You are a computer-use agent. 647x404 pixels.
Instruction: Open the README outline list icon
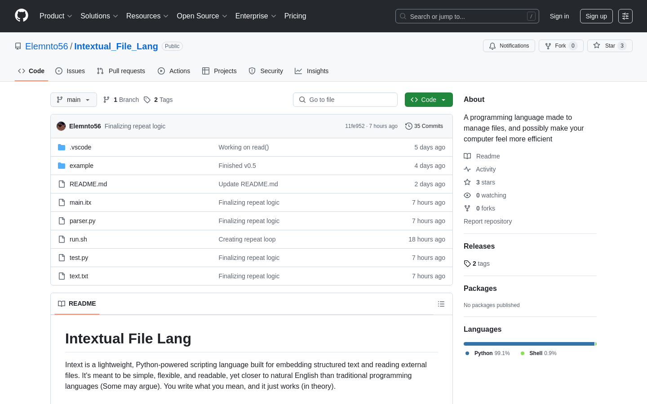pyautogui.click(x=441, y=304)
